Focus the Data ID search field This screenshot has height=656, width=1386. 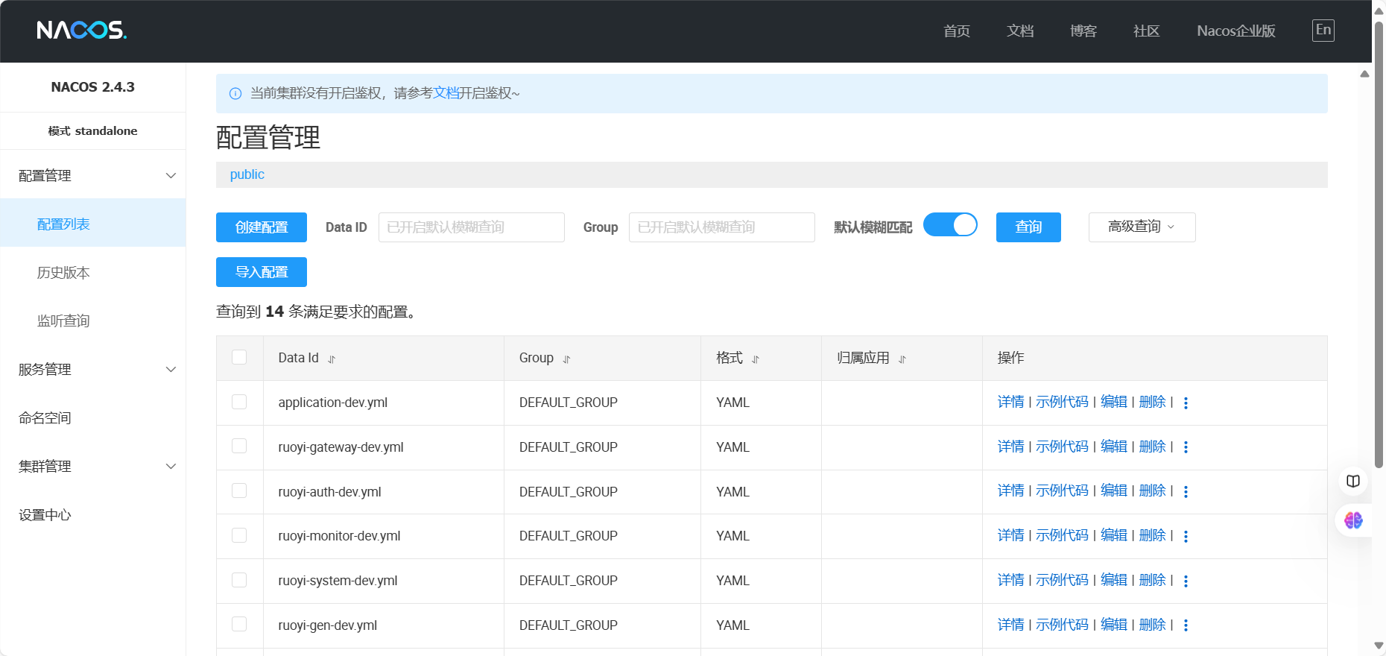pyautogui.click(x=472, y=227)
